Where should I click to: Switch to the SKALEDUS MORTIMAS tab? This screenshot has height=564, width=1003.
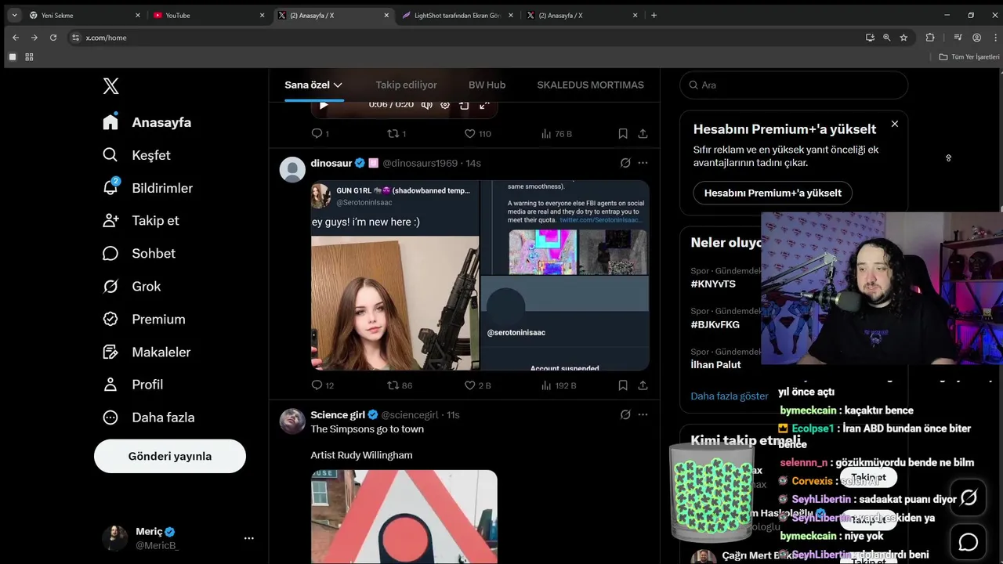[590, 85]
